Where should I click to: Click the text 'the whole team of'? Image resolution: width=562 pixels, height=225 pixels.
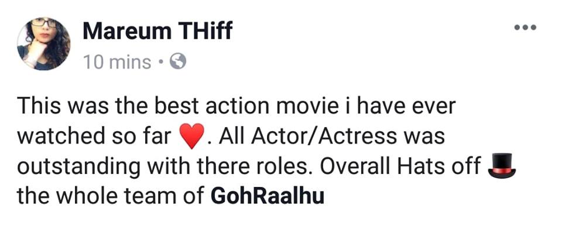click(111, 196)
